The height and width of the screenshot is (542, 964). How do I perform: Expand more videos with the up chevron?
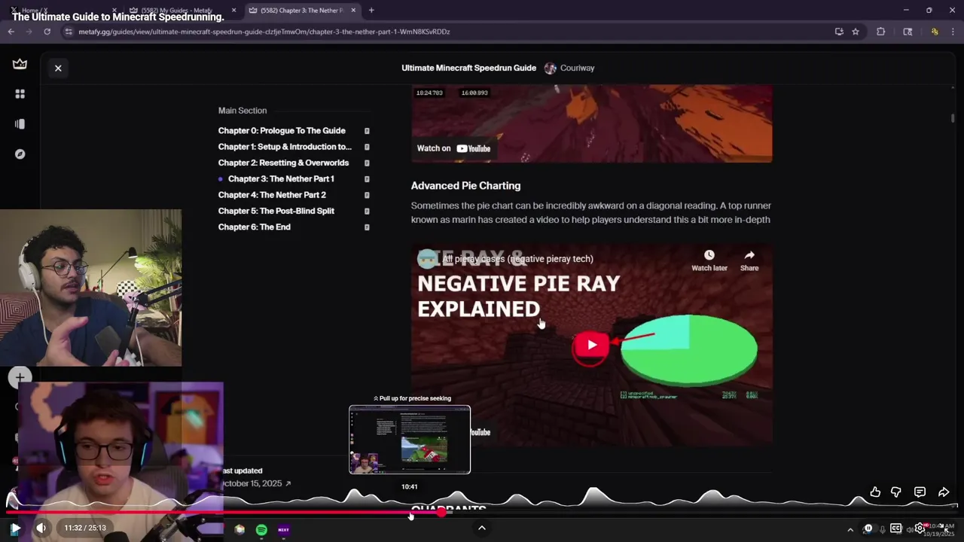[x=482, y=528]
